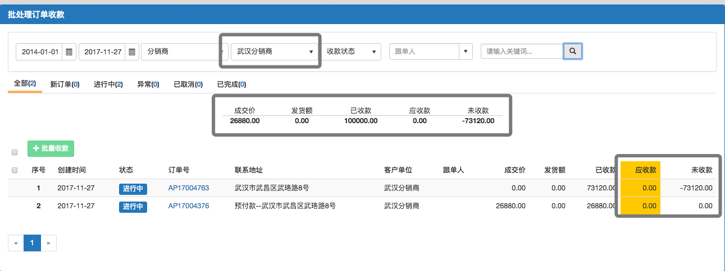Click address 预付款--武汉市武昌区武珞路8号
Image resolution: width=725 pixels, height=271 pixels.
coord(285,206)
